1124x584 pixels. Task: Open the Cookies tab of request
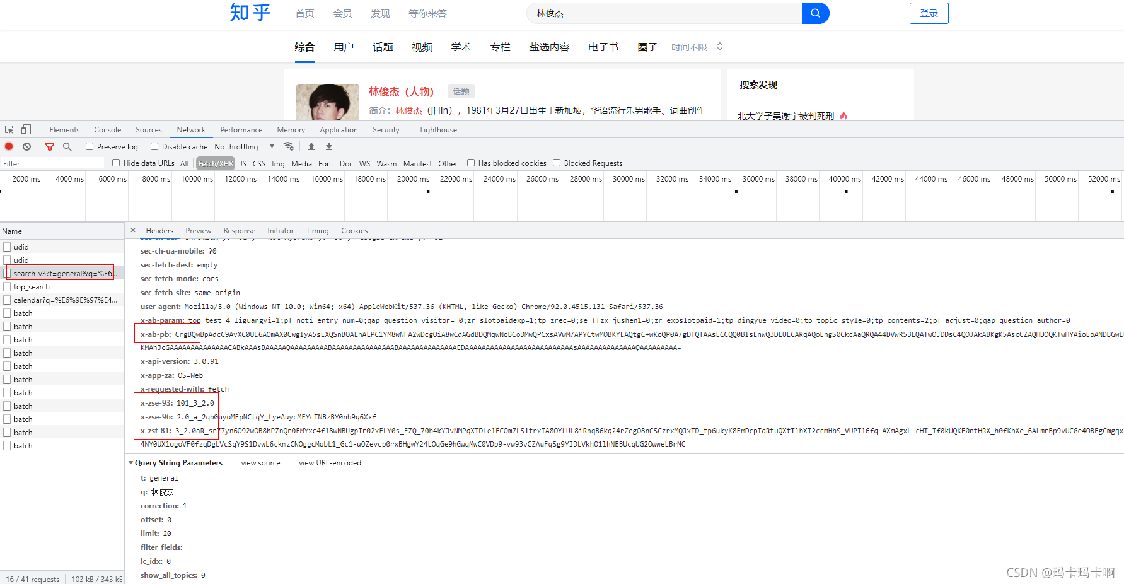coord(354,230)
